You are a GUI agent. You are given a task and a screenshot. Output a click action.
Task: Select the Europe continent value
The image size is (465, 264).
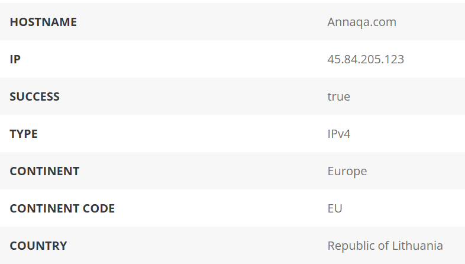point(347,172)
